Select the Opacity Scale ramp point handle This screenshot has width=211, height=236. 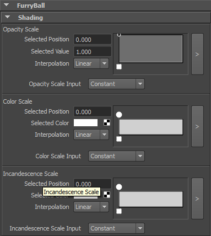[x=119, y=35]
